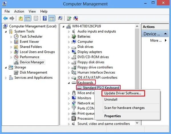
Task: Click Scan for hardware changes toolbar icon
Action: pyautogui.click(x=60, y=18)
